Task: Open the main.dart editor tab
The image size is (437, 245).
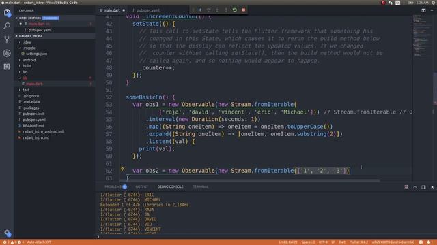Action: pos(111,10)
